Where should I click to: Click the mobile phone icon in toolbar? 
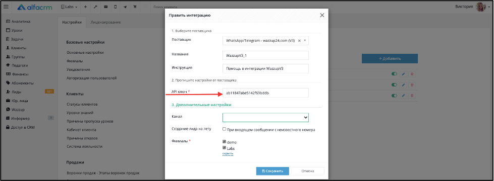point(116,7)
